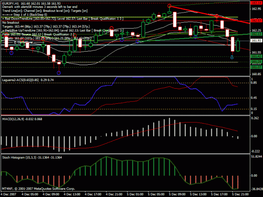263x197 pixels.
Task: Click the '4 Dec 05:00' time axis label
Action: tap(30, 194)
